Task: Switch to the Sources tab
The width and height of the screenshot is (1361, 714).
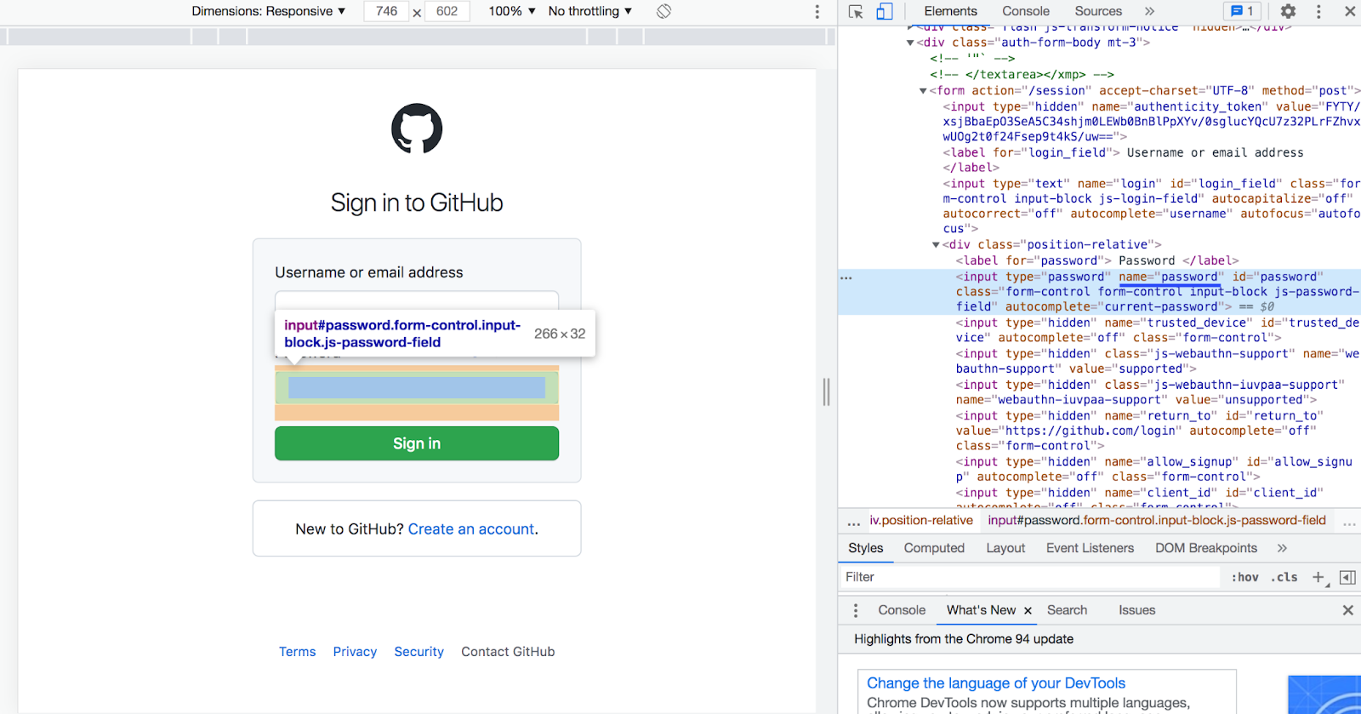Action: pos(1098,11)
